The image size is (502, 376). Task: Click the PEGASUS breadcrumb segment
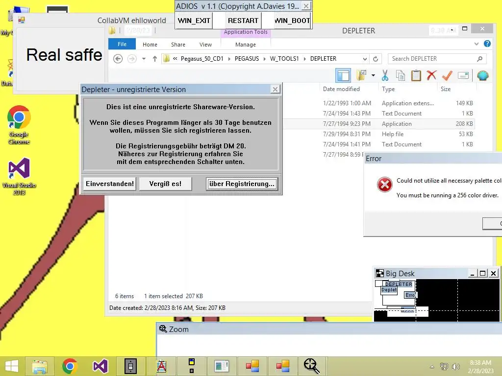tap(247, 59)
